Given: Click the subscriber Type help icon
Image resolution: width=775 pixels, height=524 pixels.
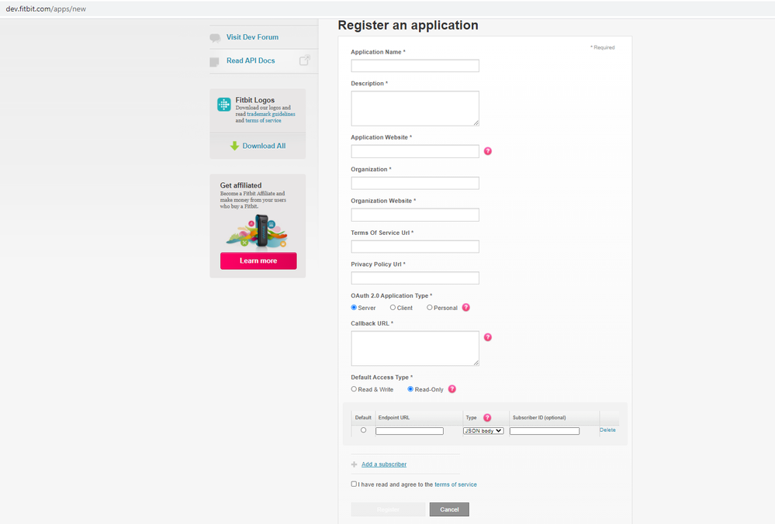Looking at the screenshot, I should point(487,417).
